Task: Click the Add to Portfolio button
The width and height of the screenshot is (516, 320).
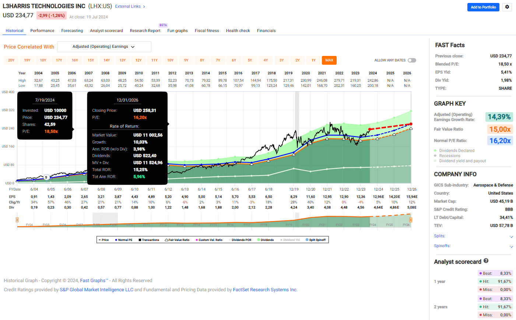Action: (x=483, y=7)
